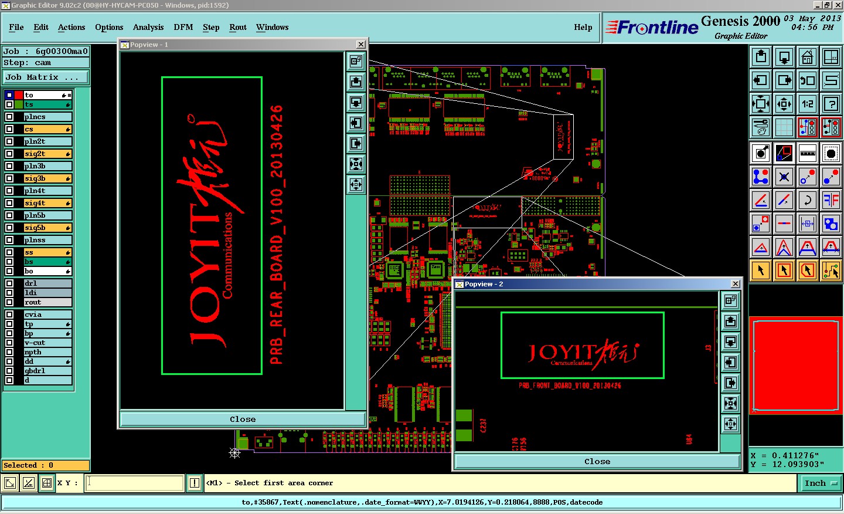This screenshot has width=844, height=514.
Task: Click the pan left icon in right toolbar
Action: point(761,80)
